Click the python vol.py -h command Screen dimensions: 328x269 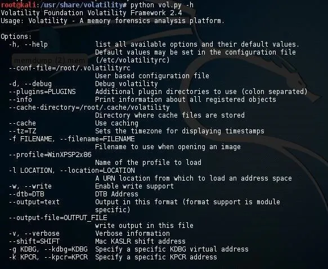coord(162,5)
